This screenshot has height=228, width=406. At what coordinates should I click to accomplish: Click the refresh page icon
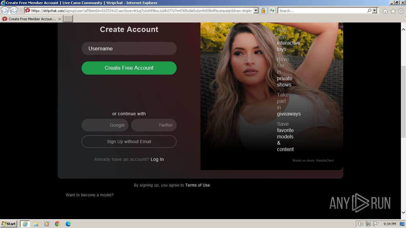click(x=272, y=10)
